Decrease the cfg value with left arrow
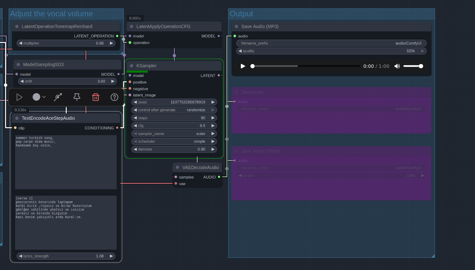This screenshot has height=270, width=475. (135, 126)
